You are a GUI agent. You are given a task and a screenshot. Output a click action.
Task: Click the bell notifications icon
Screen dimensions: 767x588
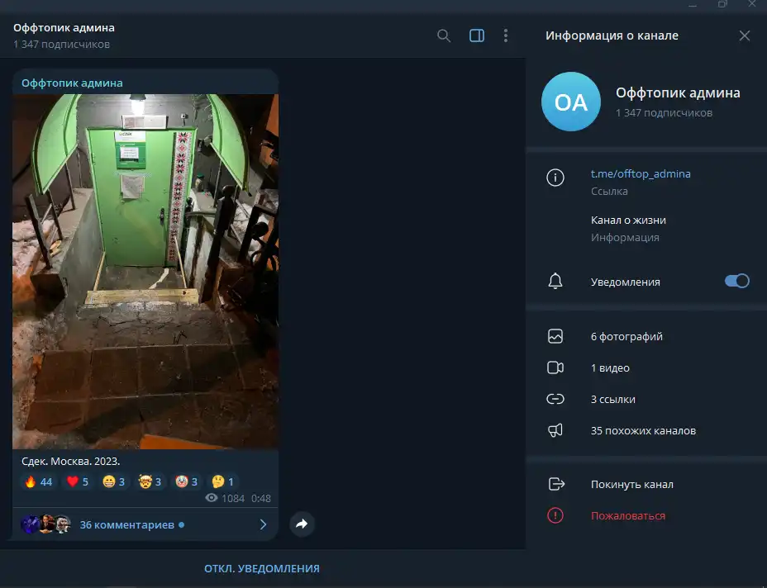tap(555, 282)
